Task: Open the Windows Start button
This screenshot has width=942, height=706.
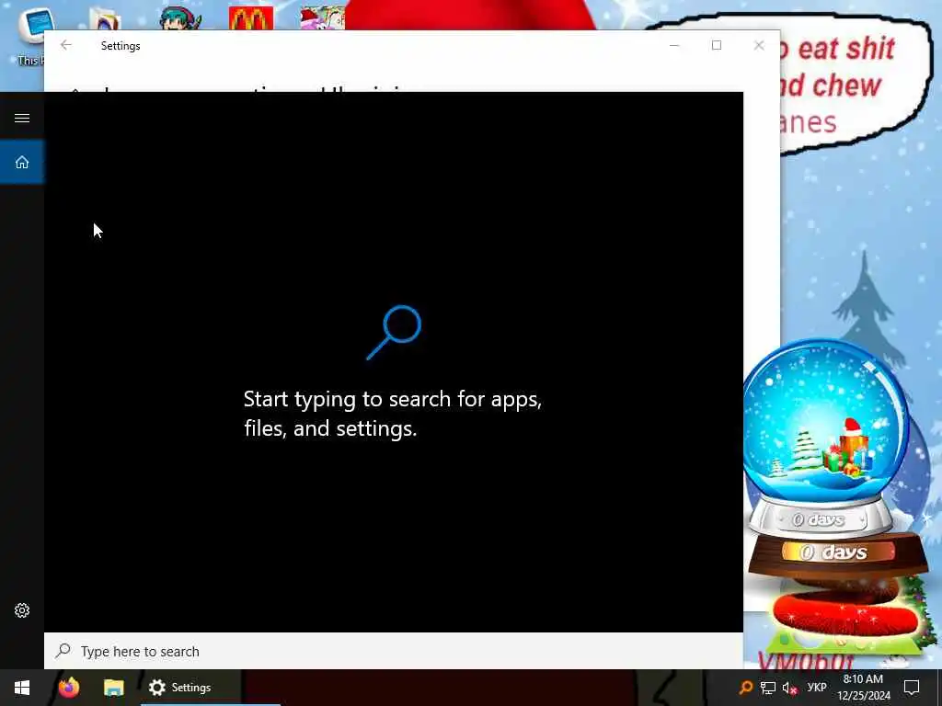Action: coord(22,688)
